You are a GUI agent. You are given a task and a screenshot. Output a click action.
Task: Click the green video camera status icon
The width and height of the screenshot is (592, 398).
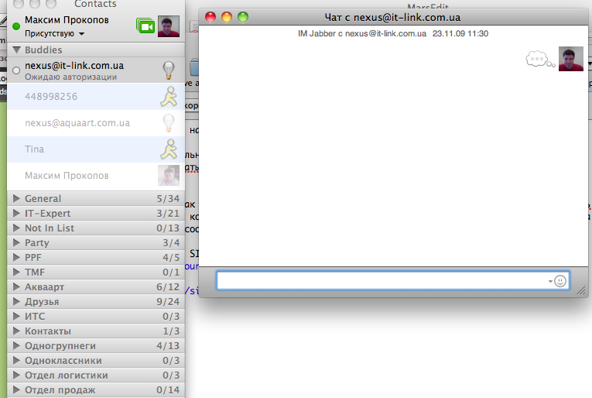(x=145, y=26)
